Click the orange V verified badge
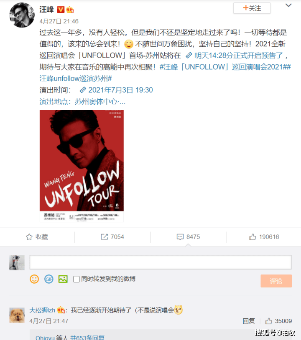Screen dimensions: 301x340 point(61,10)
